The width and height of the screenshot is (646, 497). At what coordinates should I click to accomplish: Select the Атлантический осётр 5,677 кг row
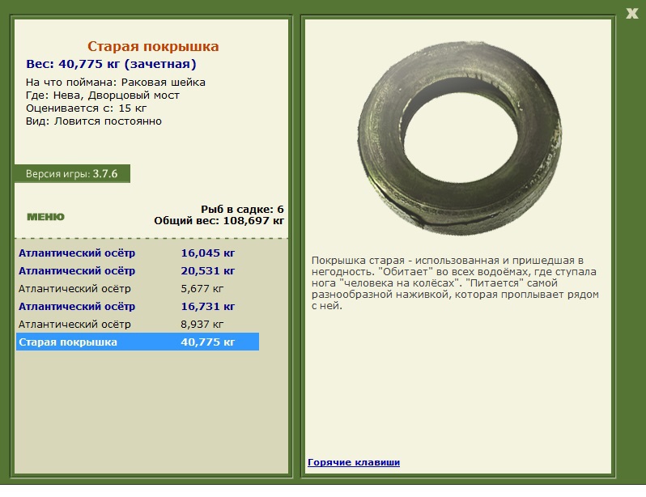pos(138,288)
